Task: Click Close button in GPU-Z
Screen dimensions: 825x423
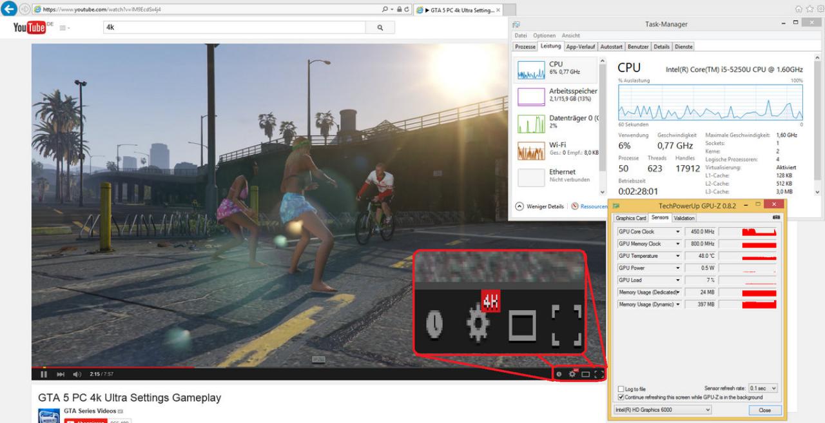Action: tap(764, 410)
